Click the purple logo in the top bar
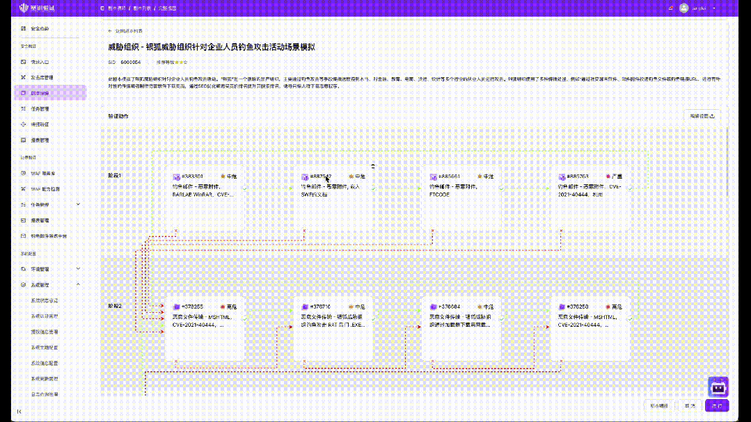 click(x=37, y=8)
